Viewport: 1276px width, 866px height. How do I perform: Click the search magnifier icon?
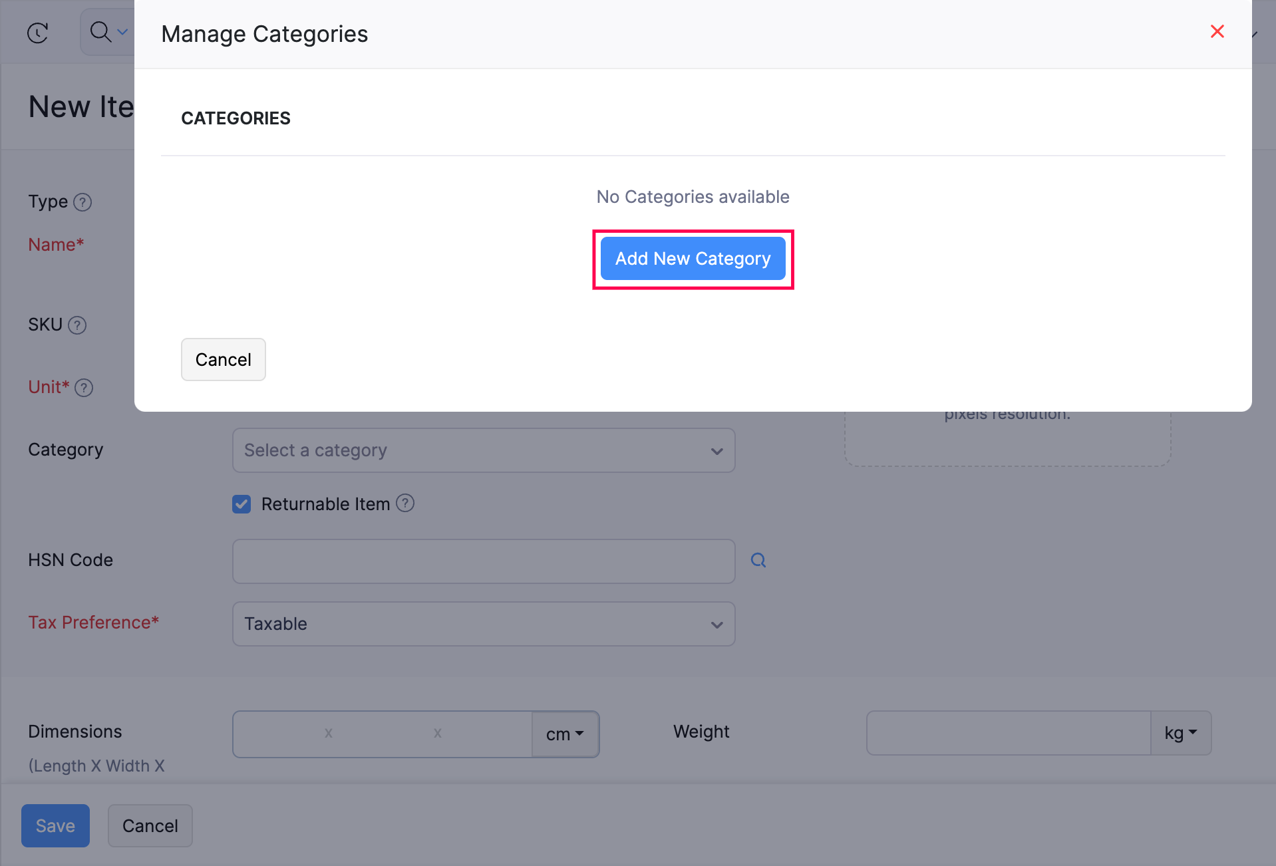tap(100, 31)
